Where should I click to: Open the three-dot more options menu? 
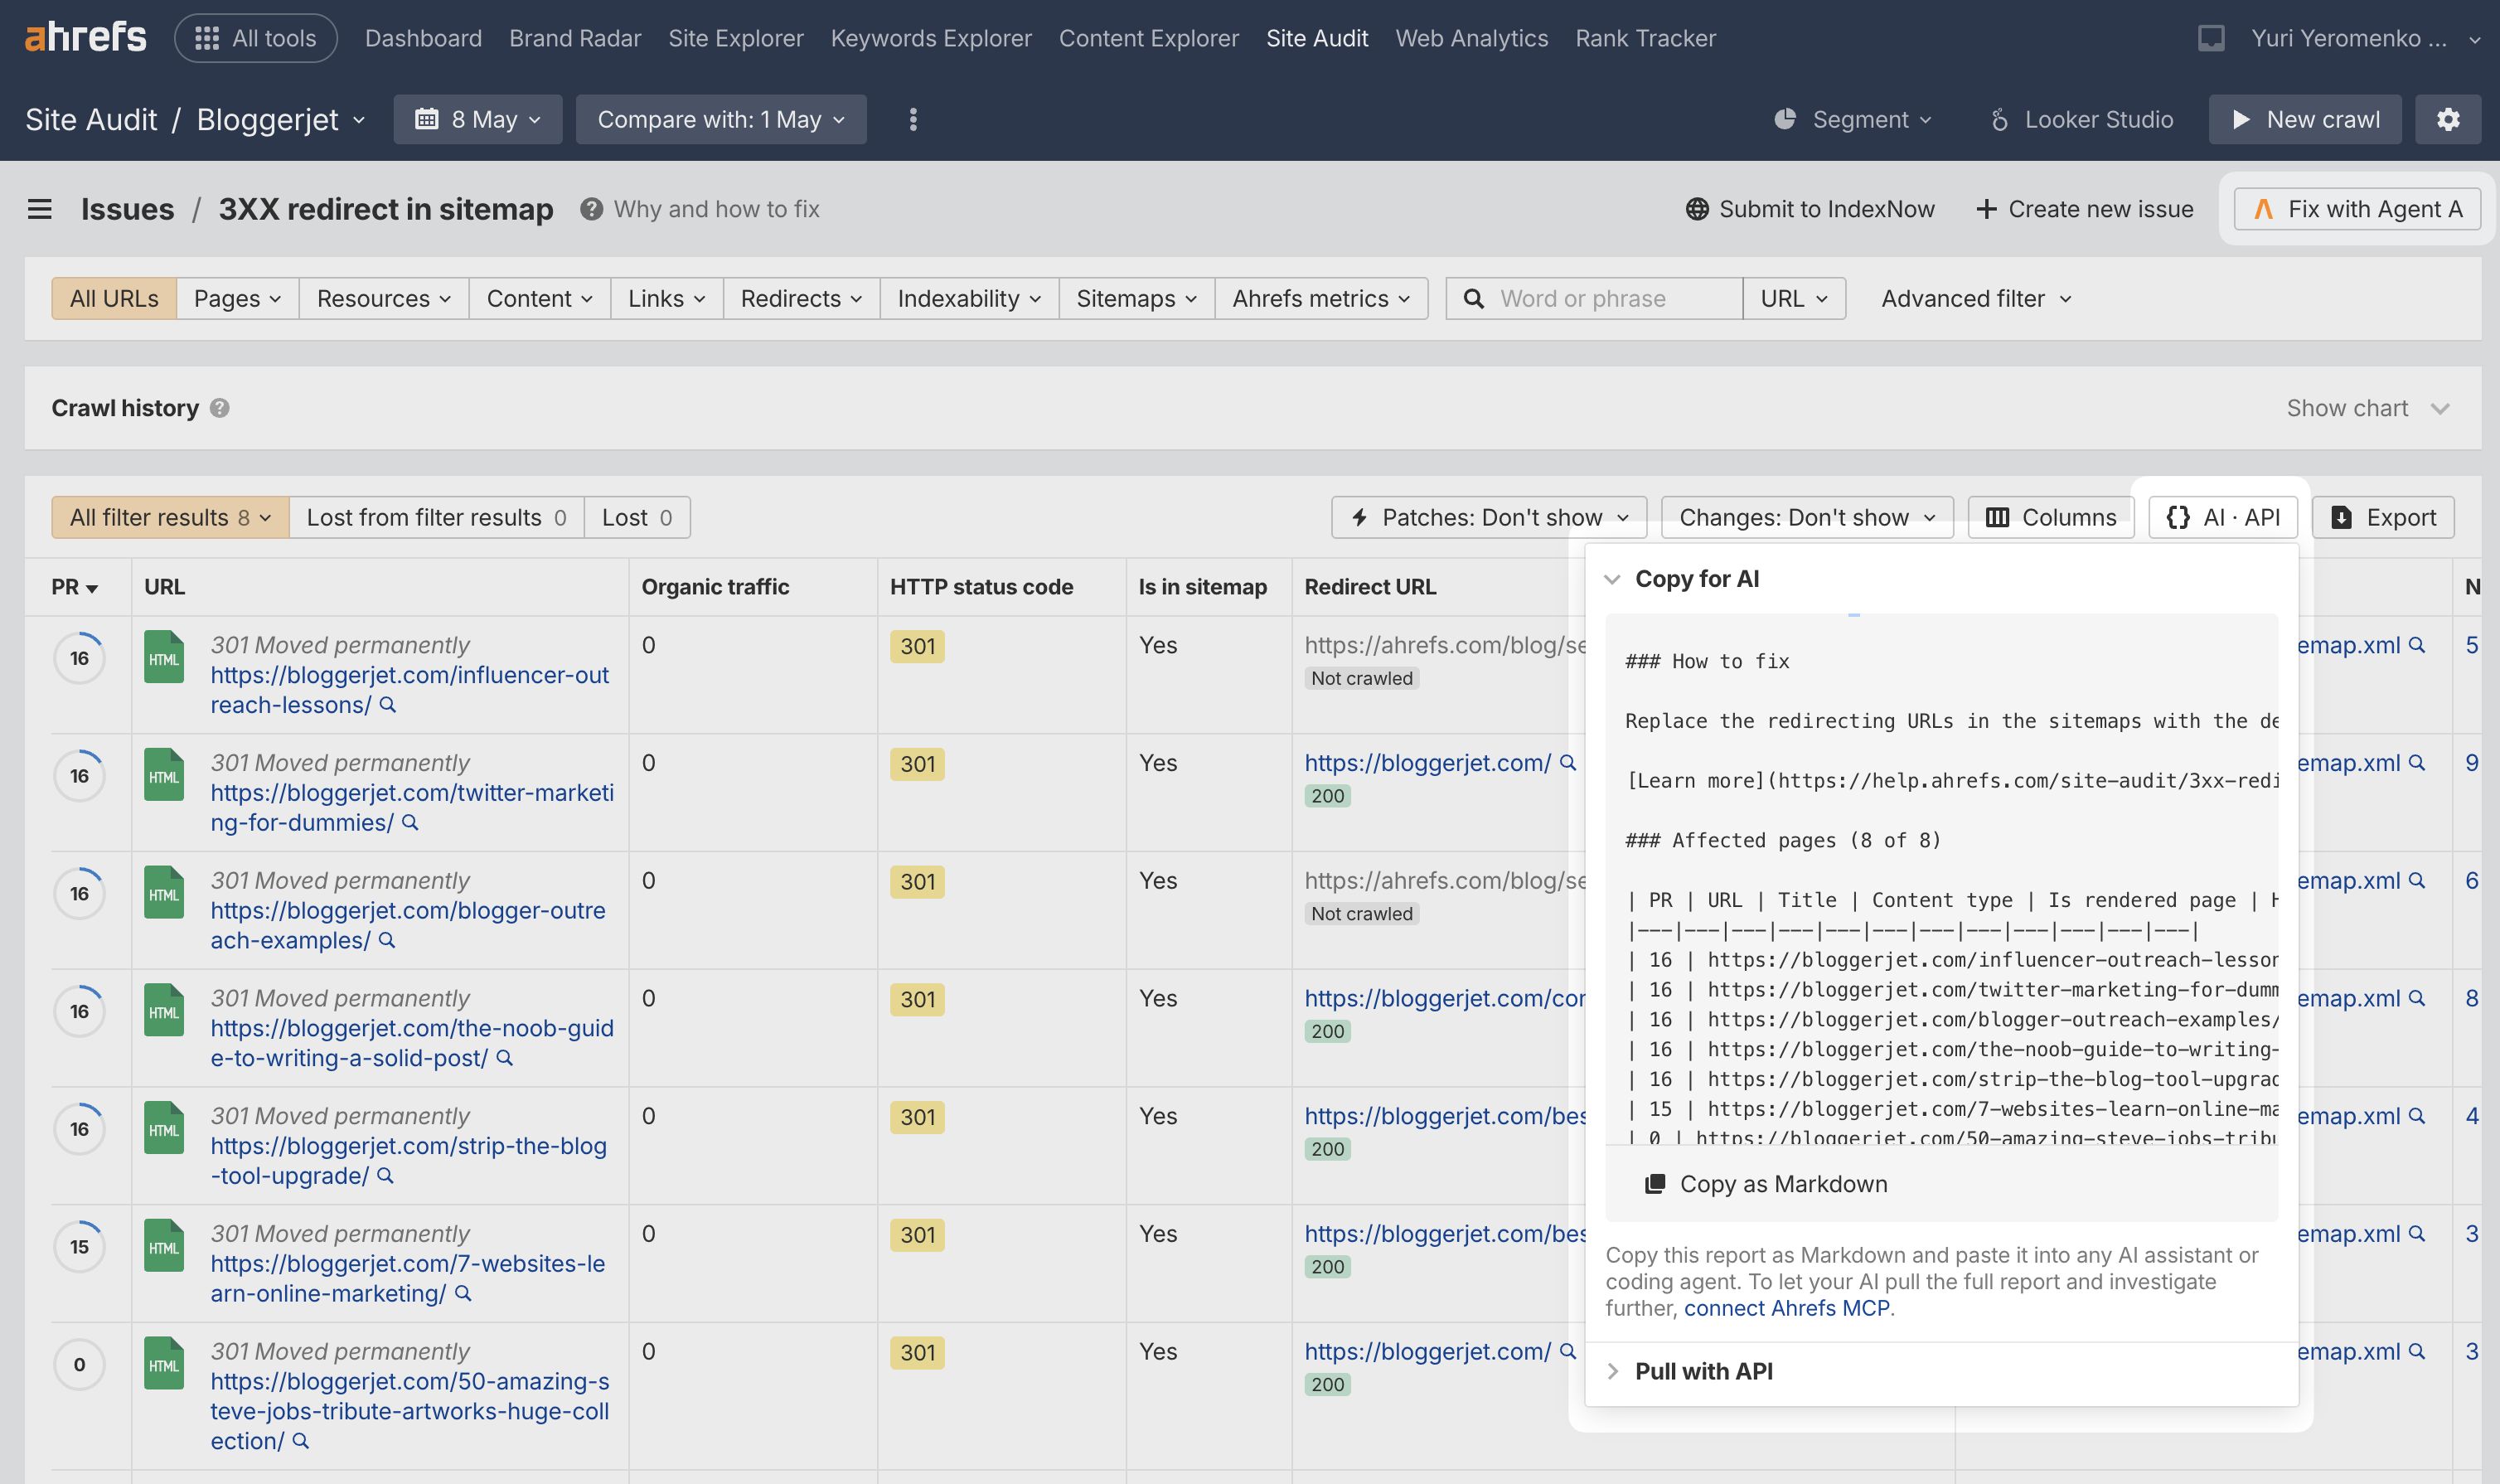pos(913,119)
